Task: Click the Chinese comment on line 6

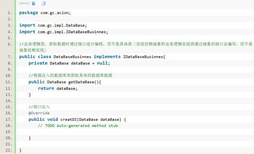Action: click(x=136, y=47)
